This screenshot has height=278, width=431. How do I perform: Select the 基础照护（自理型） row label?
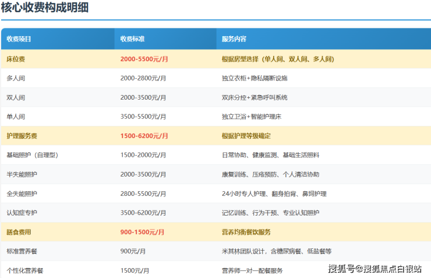pos(32,155)
